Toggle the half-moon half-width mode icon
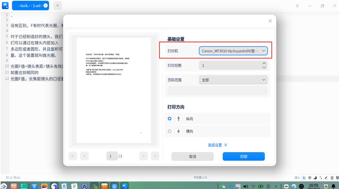Image resolution: width=339 pixels, height=189 pixels. [x=316, y=178]
